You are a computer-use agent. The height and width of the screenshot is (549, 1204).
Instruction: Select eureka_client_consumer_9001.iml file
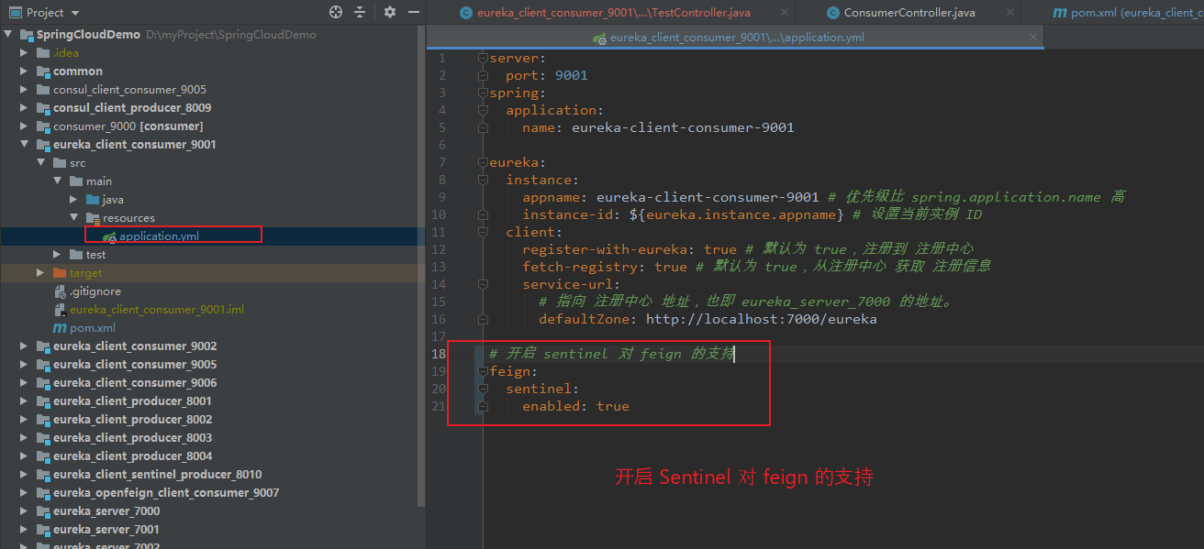pyautogui.click(x=157, y=310)
